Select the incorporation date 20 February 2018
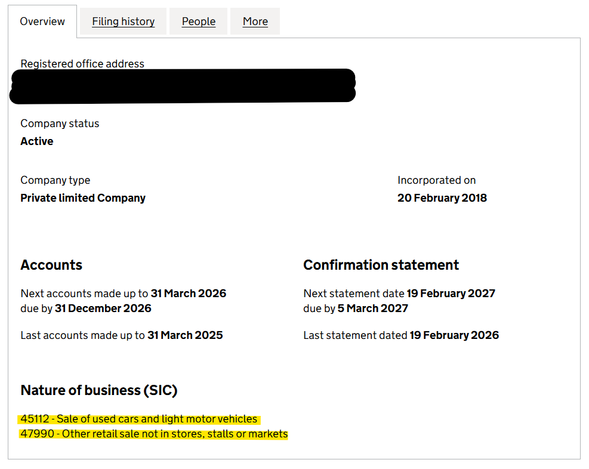Viewport: 589px width, 469px height. [442, 198]
